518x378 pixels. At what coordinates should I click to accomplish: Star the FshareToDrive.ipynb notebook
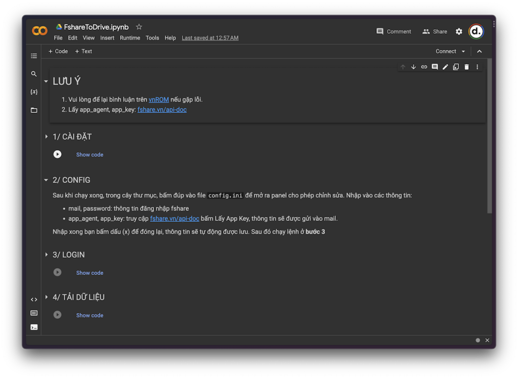(x=139, y=27)
